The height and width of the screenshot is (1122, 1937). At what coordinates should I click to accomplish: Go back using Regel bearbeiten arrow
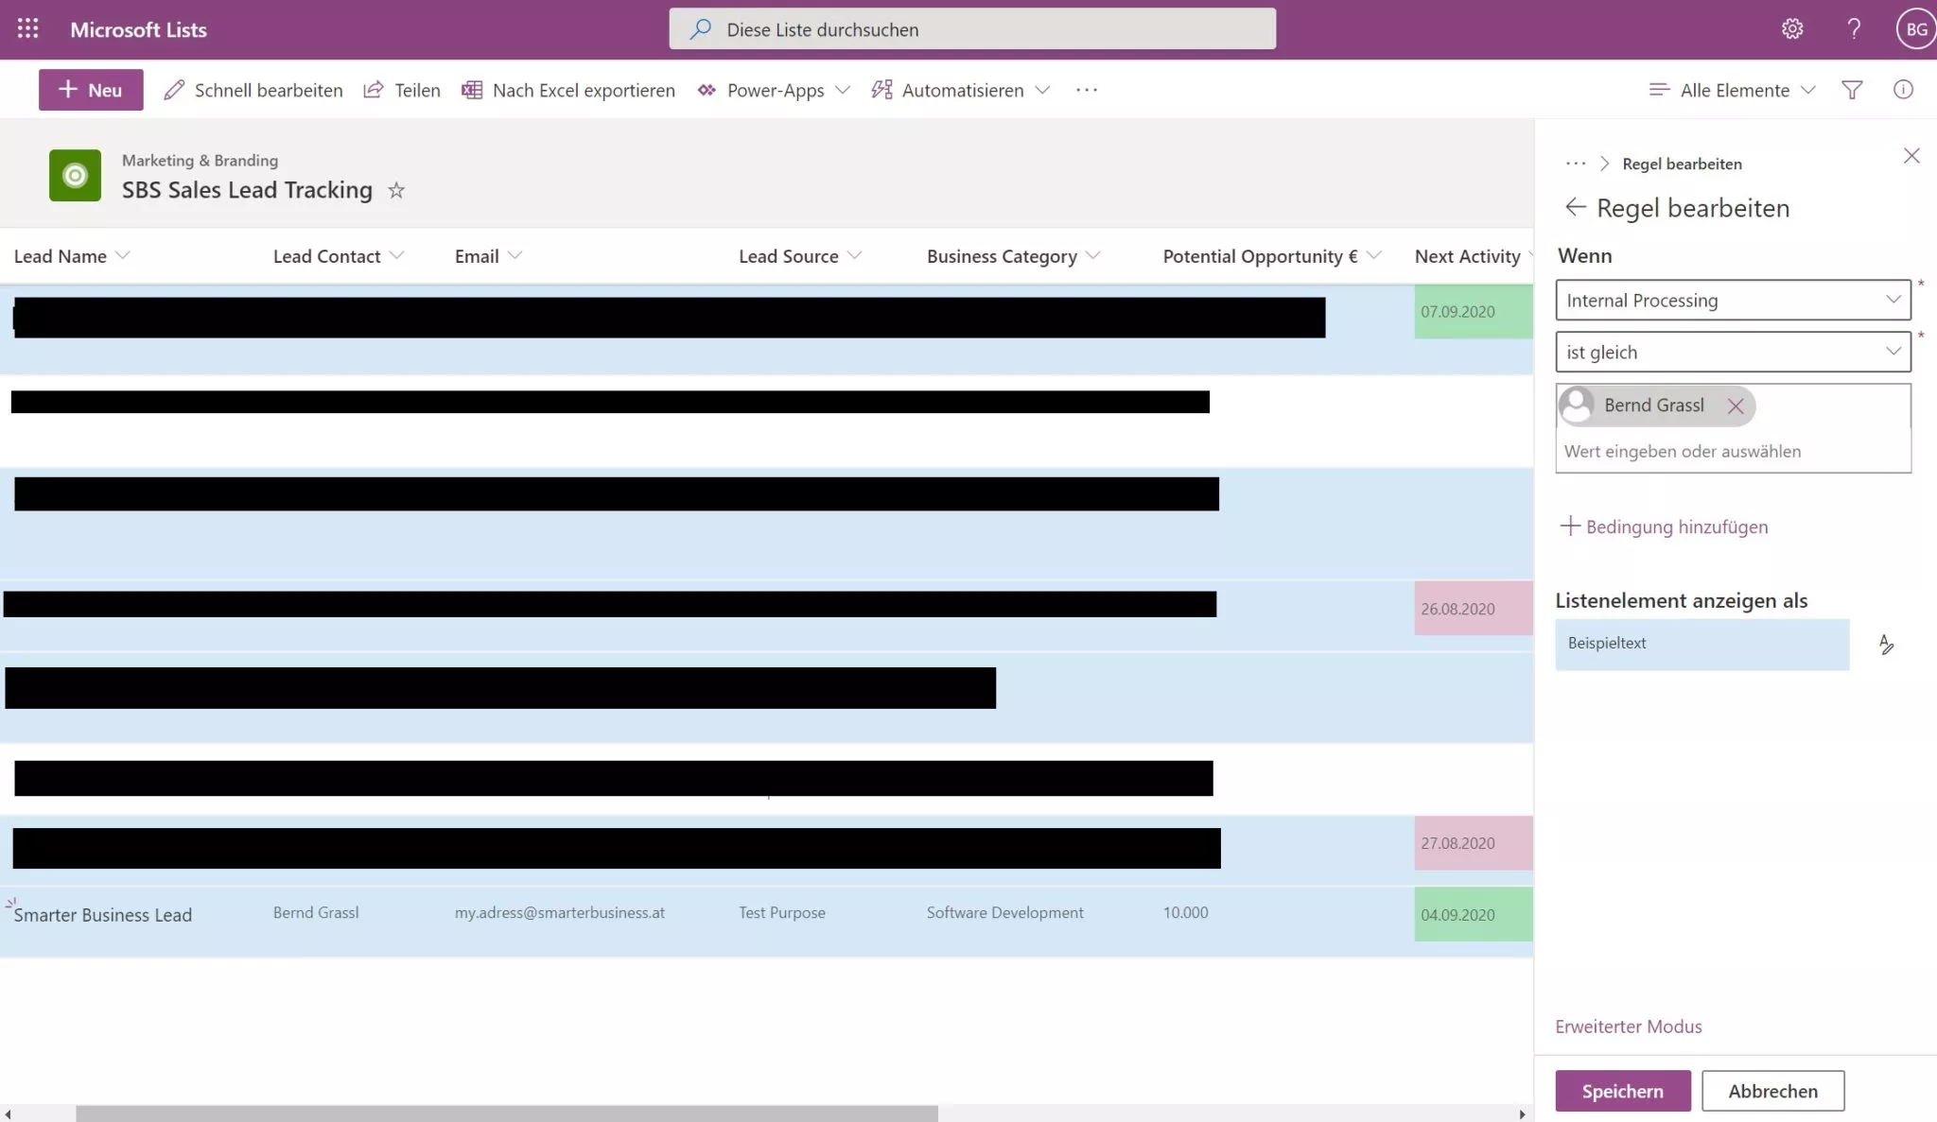coord(1576,207)
